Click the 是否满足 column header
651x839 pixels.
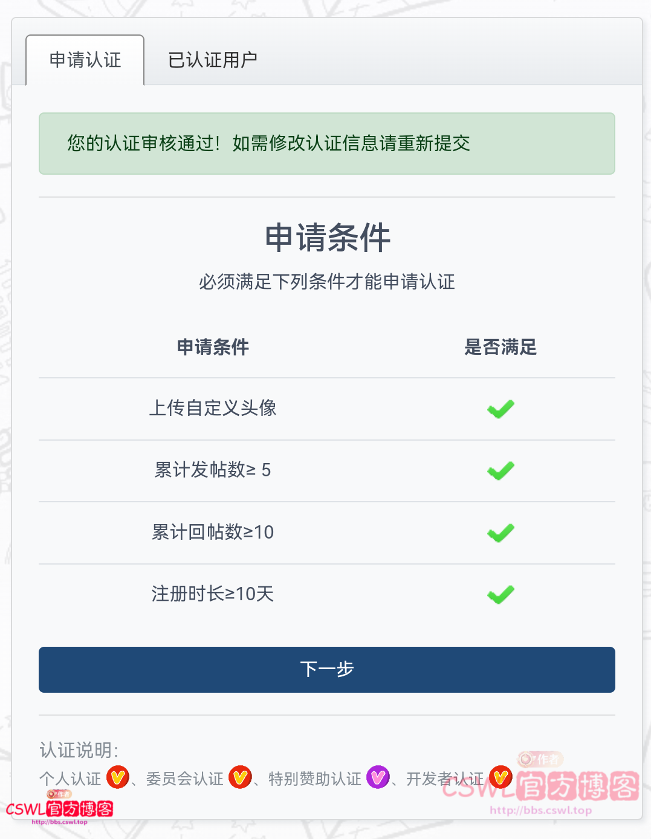500,347
